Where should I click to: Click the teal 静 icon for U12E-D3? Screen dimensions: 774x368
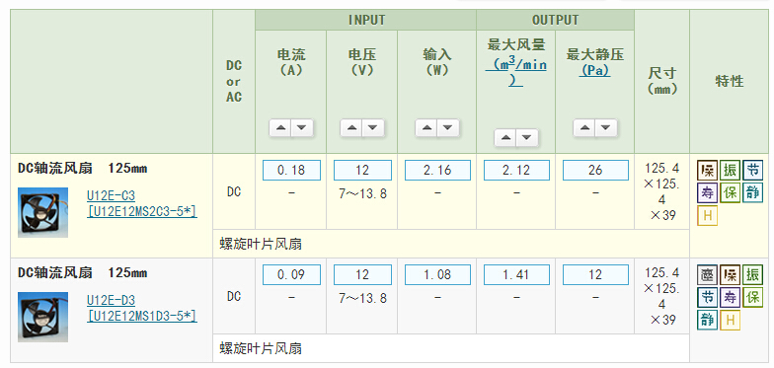pyautogui.click(x=707, y=320)
